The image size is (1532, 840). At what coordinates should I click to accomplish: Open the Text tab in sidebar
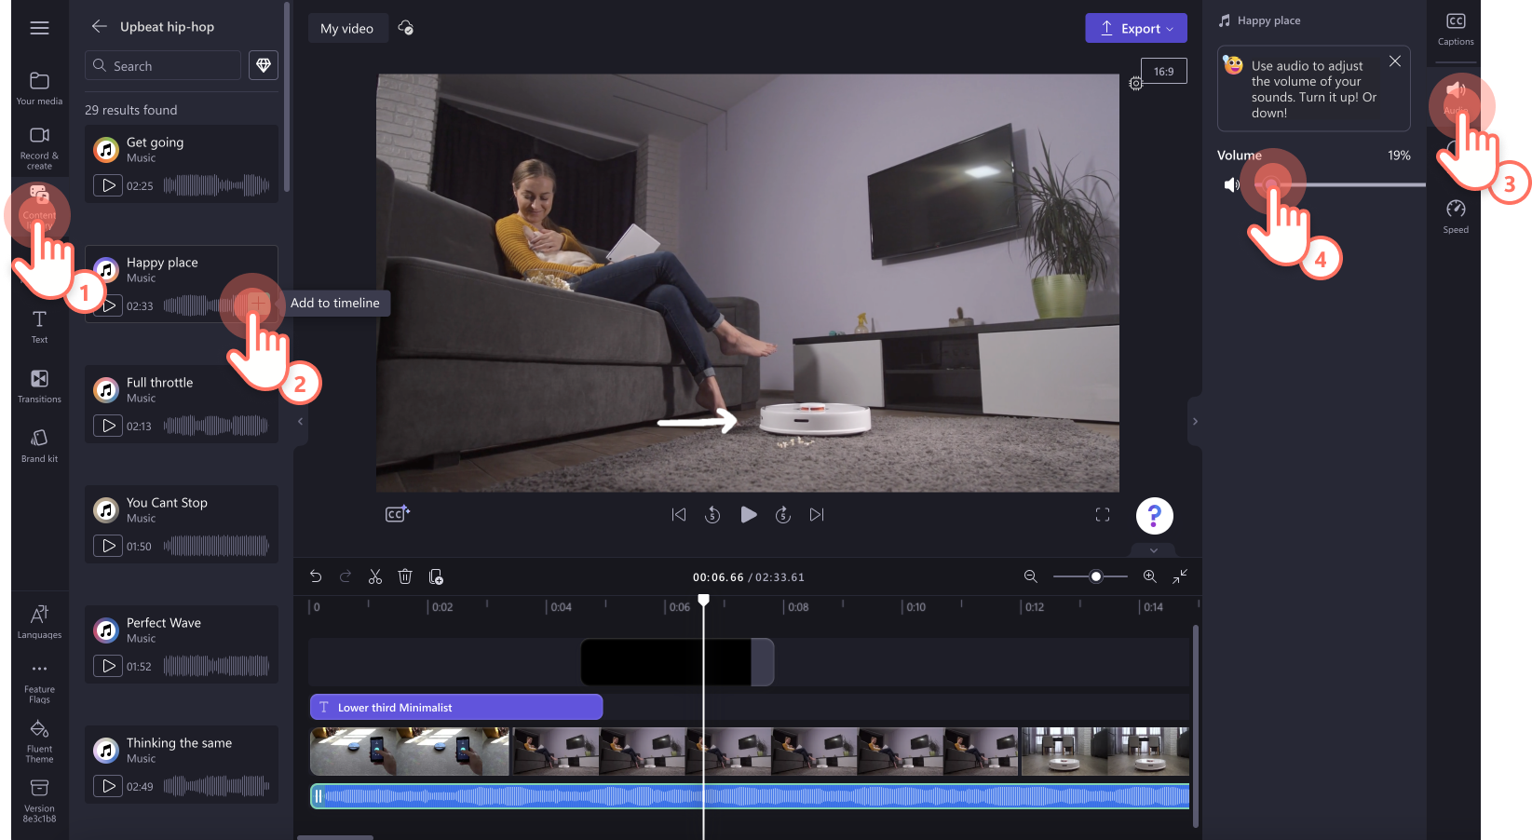[39, 327]
